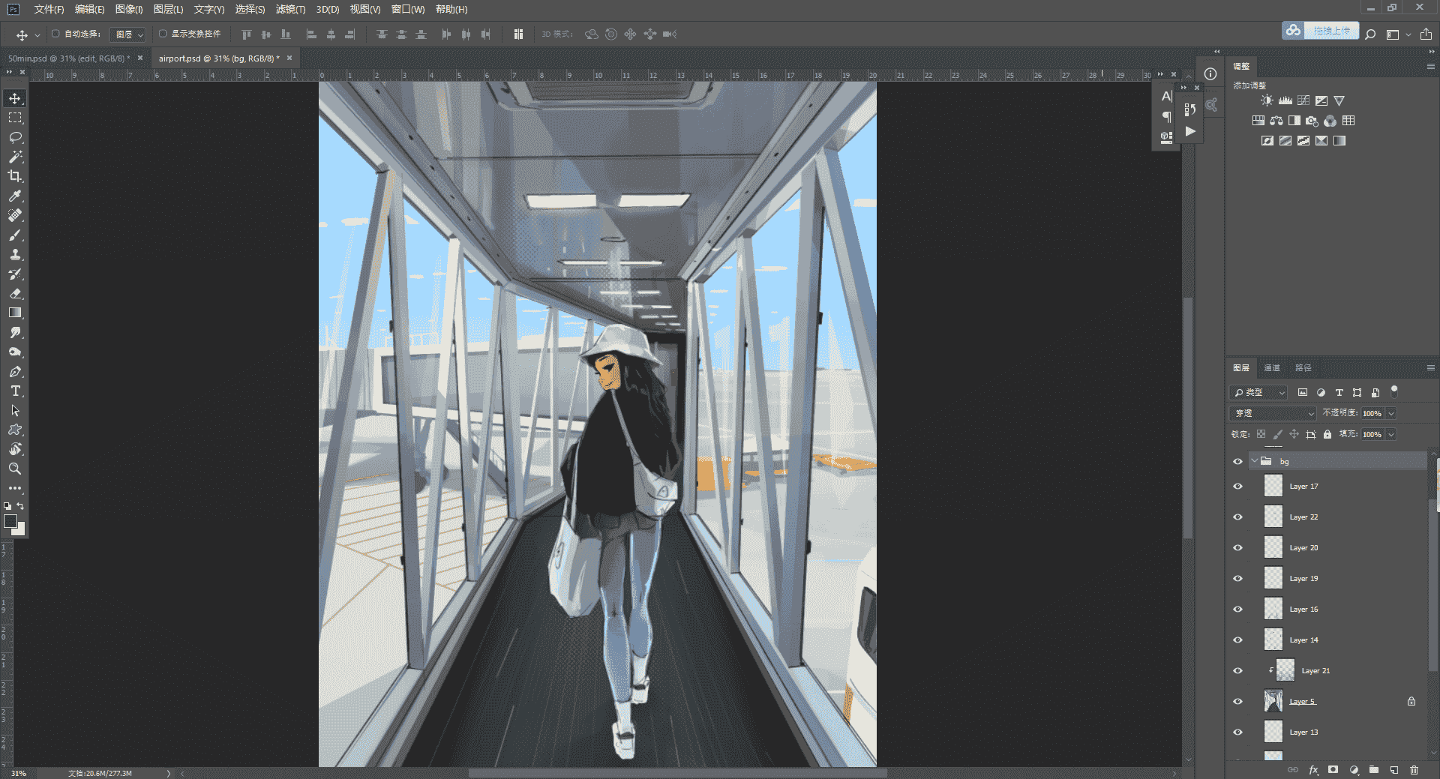Open the search icon in top bar
Image resolution: width=1440 pixels, height=779 pixels.
coord(1370,34)
